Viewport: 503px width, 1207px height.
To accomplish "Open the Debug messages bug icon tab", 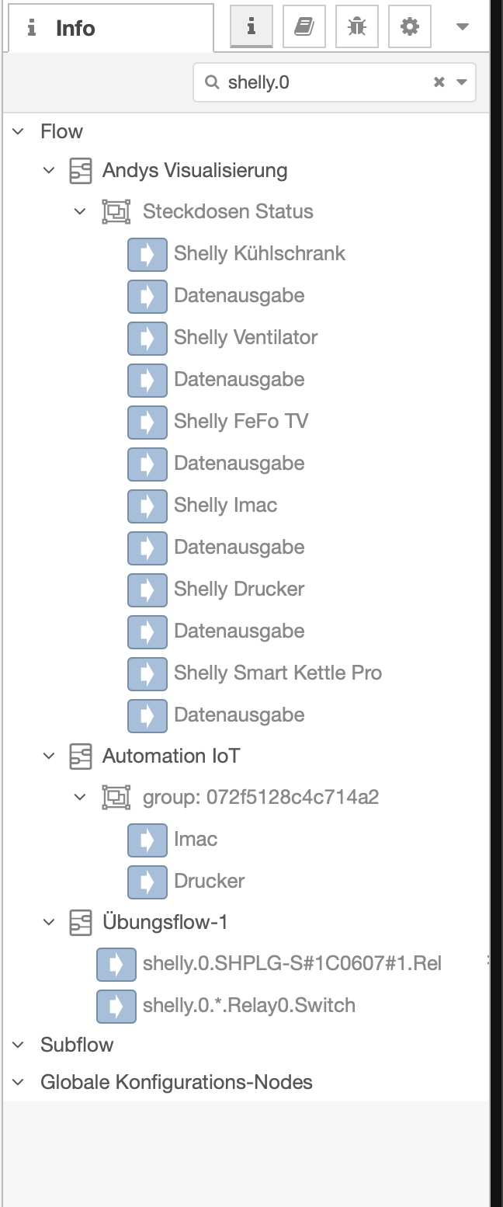I will click(356, 27).
